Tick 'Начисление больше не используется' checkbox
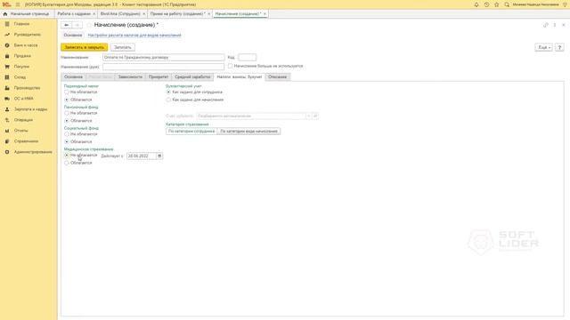 click(230, 66)
